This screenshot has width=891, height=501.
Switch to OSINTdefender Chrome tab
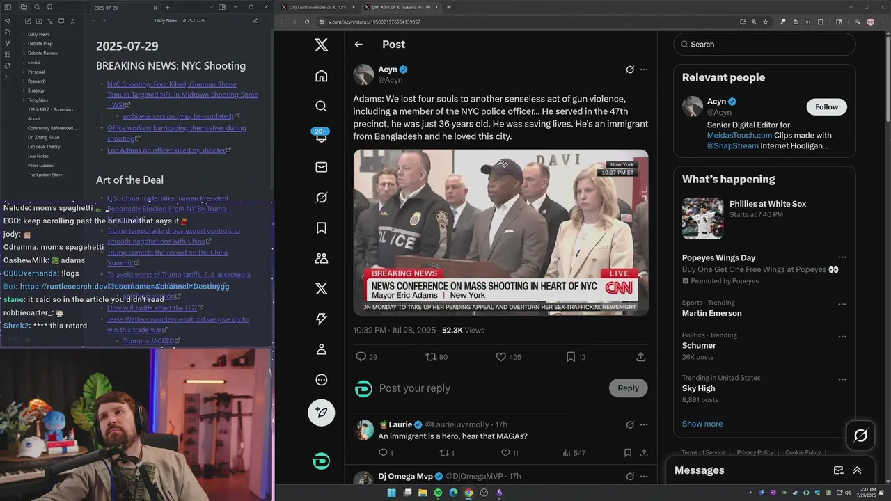coord(318,7)
